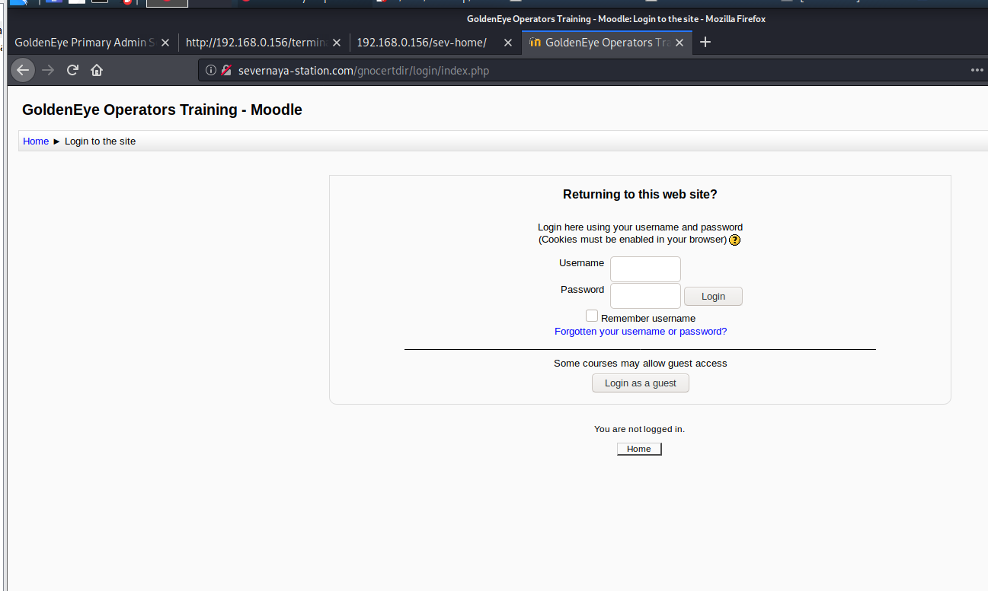This screenshot has height=591, width=988.
Task: Click the Password input field
Action: [x=645, y=296]
